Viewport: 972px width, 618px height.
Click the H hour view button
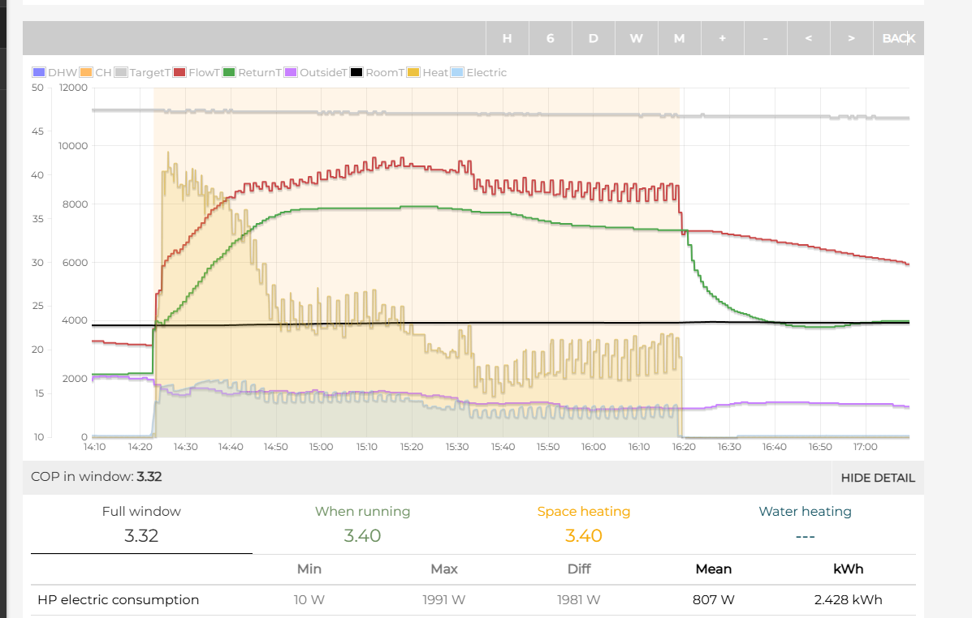[507, 38]
